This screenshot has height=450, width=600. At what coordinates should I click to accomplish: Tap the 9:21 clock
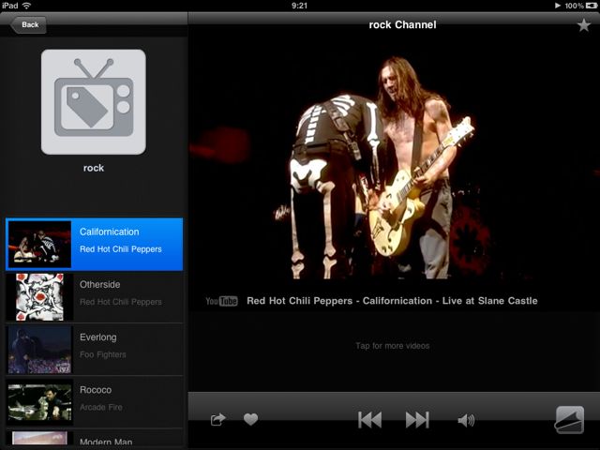click(x=299, y=6)
